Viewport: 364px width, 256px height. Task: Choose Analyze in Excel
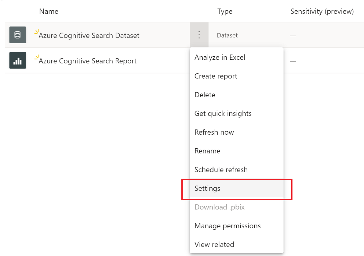pyautogui.click(x=220, y=57)
